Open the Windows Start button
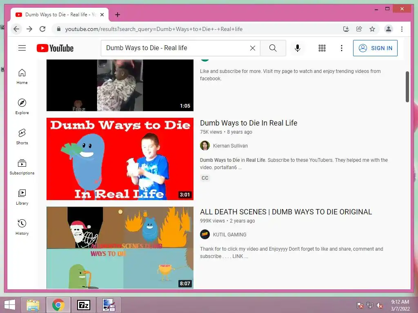 (x=10, y=305)
